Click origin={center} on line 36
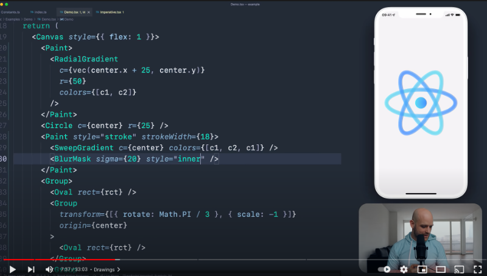487x276 pixels. tap(93, 225)
